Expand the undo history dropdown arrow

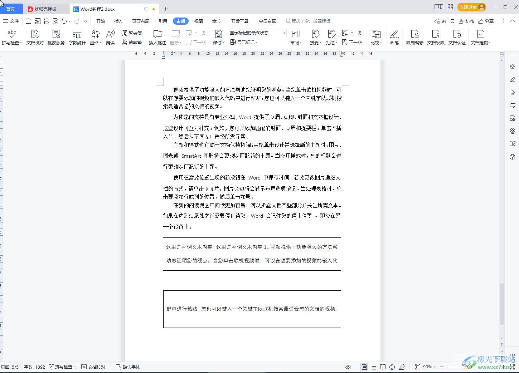pos(69,21)
